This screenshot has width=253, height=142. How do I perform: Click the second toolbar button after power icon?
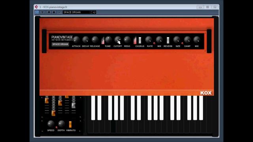[x=42, y=12]
